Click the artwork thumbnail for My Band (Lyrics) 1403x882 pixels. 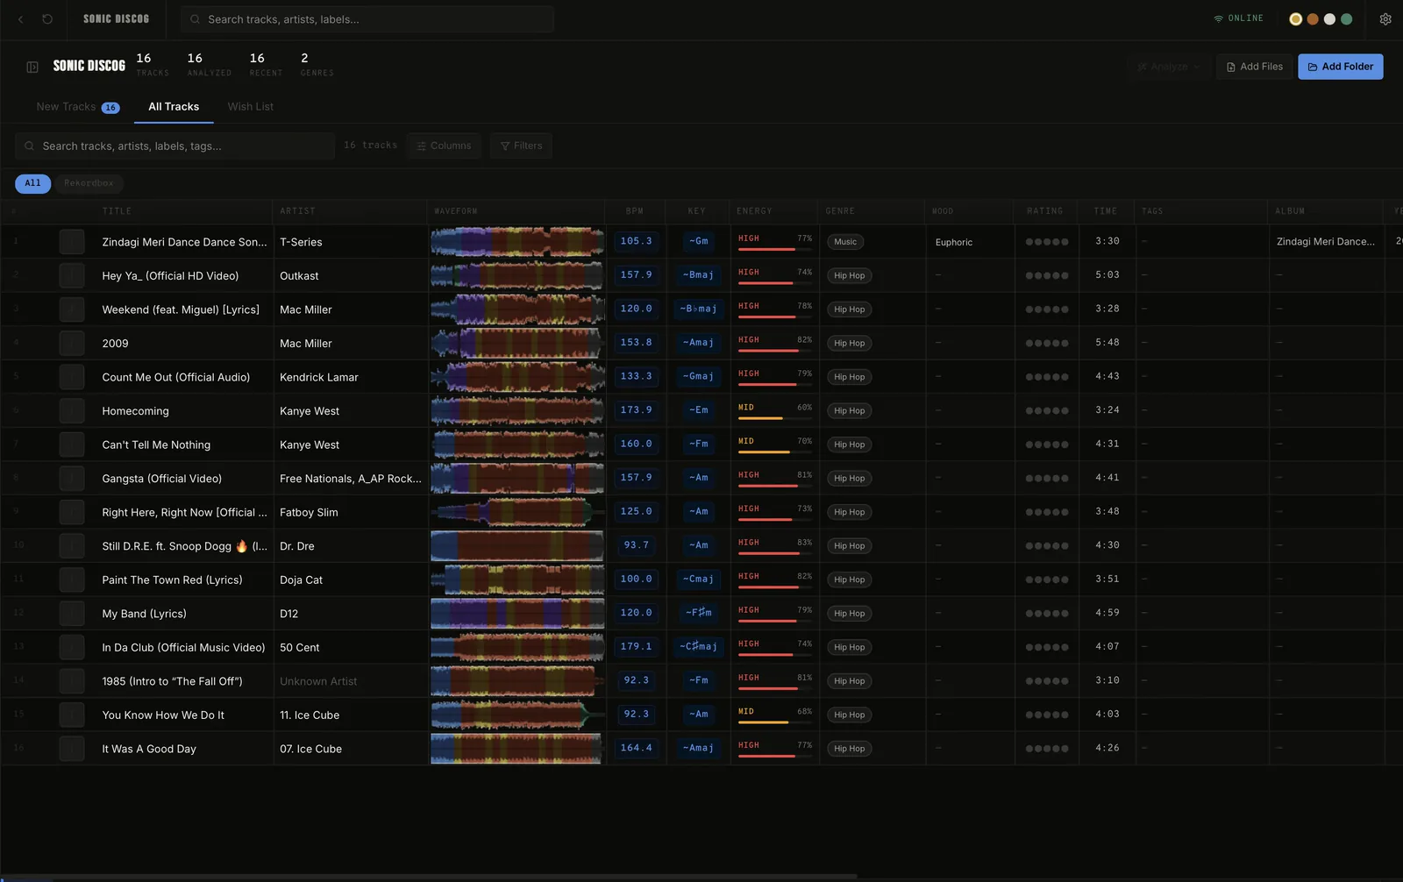pyautogui.click(x=72, y=614)
